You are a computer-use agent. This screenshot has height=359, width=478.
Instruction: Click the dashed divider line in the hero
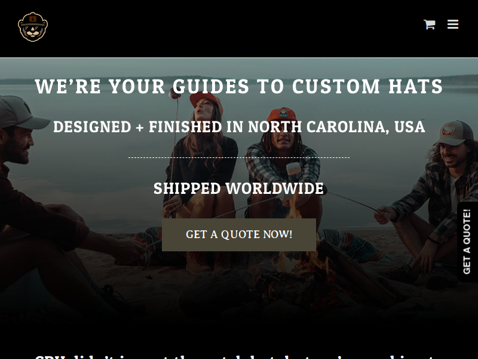(x=238, y=158)
